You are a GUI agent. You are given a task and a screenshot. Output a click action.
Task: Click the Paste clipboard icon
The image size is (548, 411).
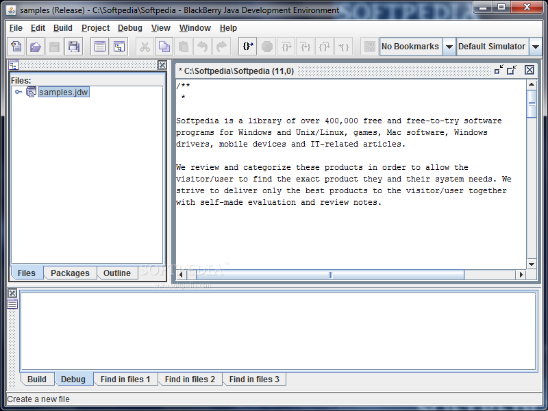183,47
